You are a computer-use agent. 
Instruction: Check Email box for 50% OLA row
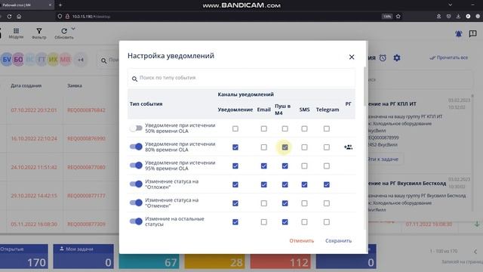(263, 128)
